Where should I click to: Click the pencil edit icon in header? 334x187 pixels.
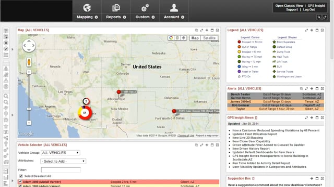[x=325, y=17]
